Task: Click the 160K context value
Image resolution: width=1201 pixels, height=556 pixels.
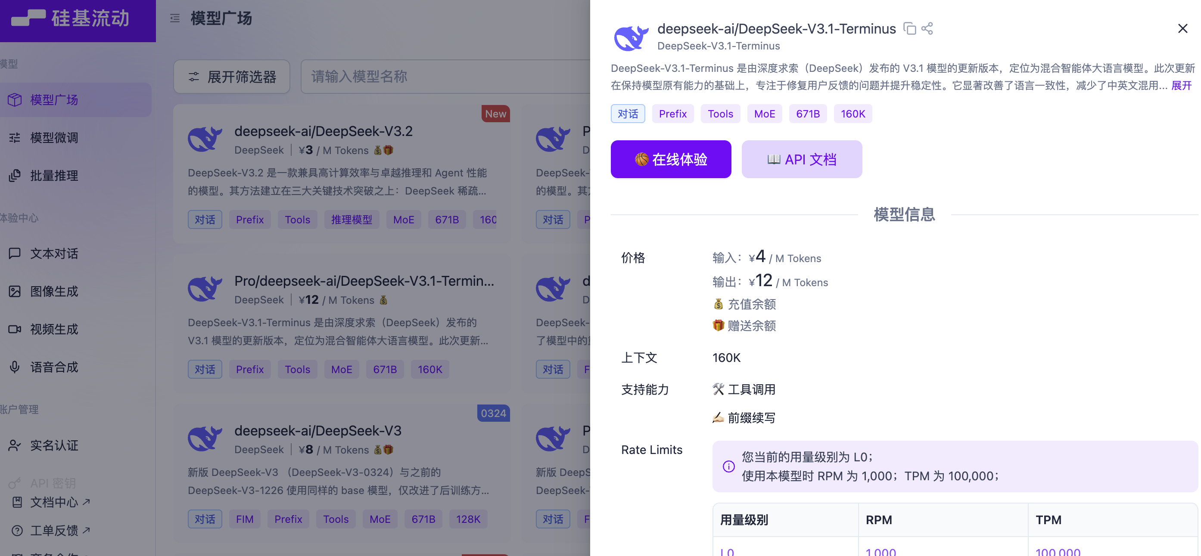Action: [726, 357]
